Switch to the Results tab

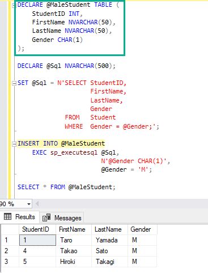(20, 217)
